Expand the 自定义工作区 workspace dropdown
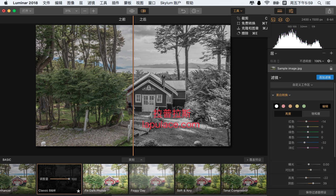Screen dimensions: 336x196 tap(302, 85)
